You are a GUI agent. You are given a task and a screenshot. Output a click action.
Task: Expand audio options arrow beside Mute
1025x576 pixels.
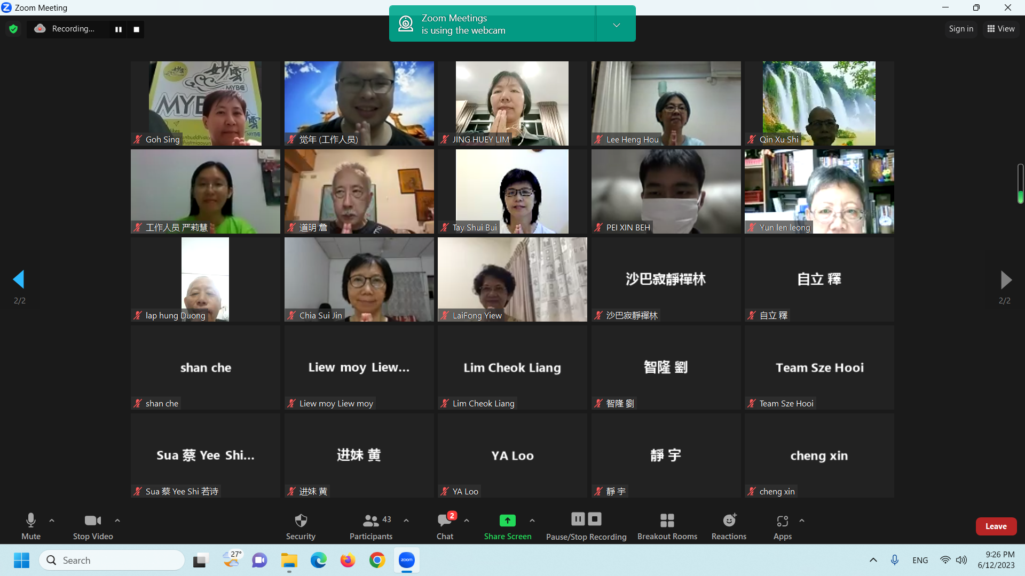point(52,521)
